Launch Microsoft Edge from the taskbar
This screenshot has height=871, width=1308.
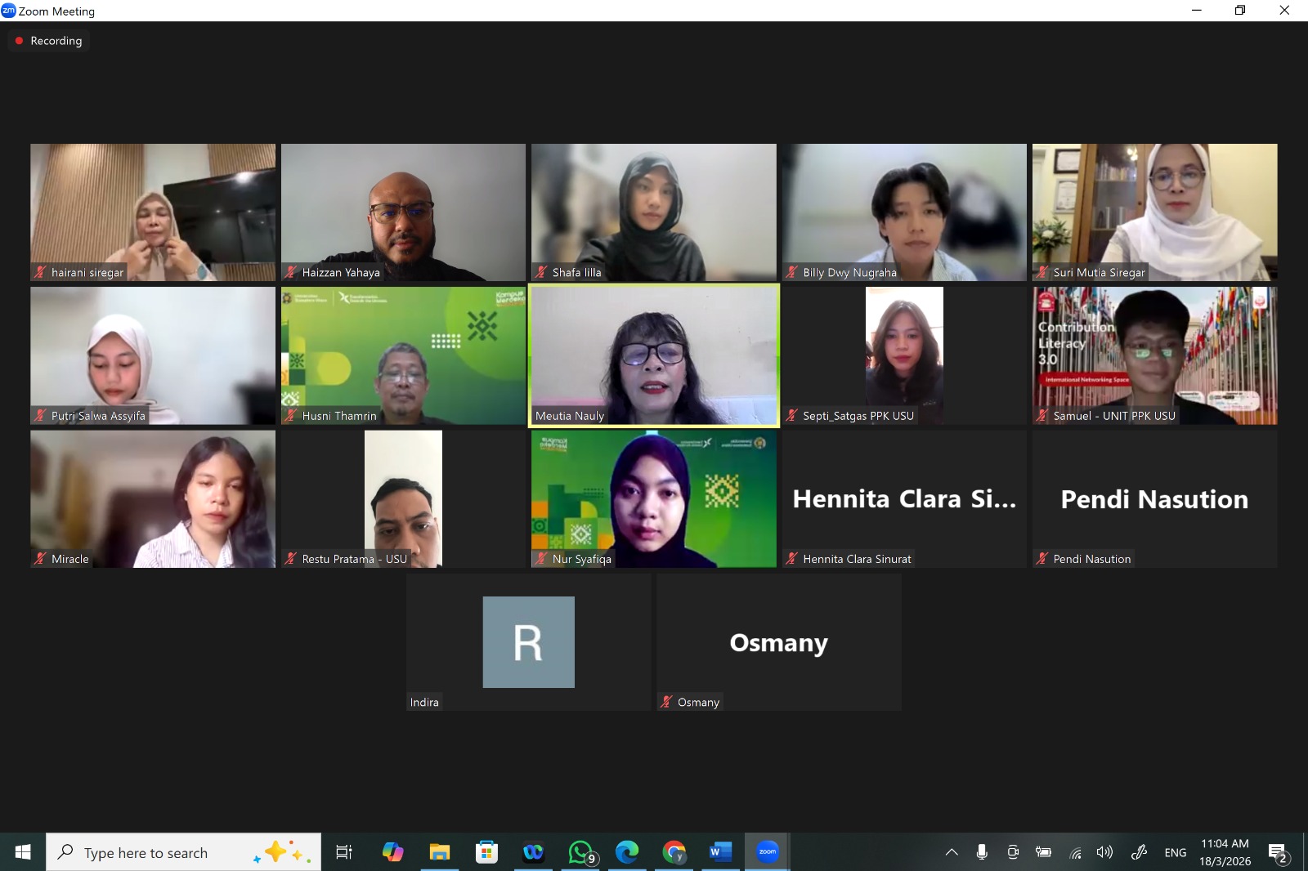(x=627, y=852)
